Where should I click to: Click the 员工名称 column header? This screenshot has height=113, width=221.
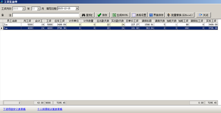pyautogui.click(x=12, y=21)
